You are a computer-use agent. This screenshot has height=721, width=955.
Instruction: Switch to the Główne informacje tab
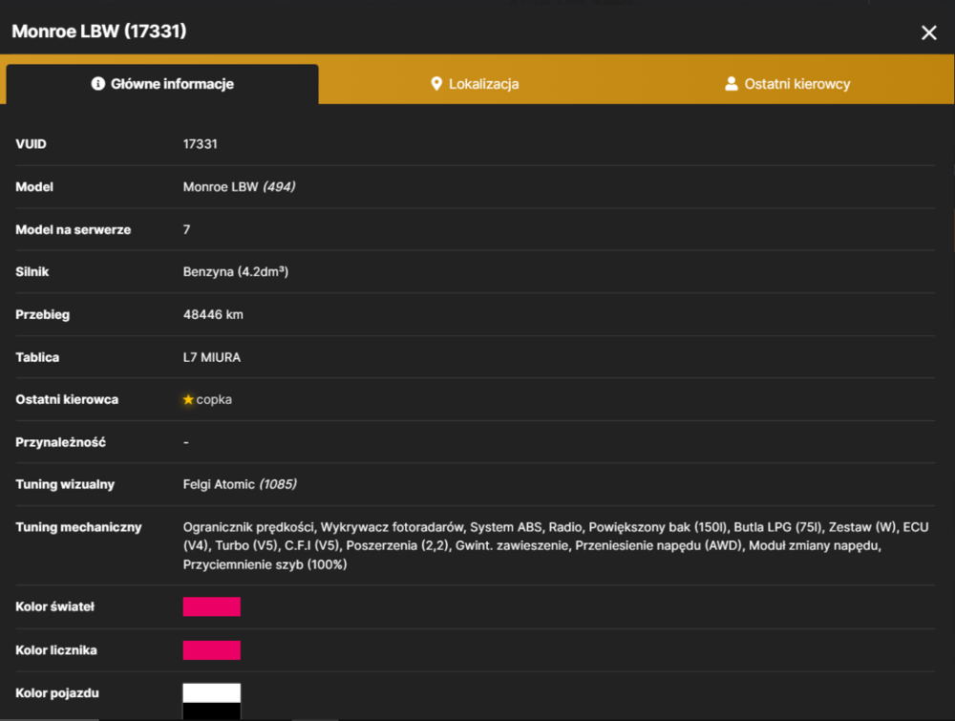coord(162,84)
